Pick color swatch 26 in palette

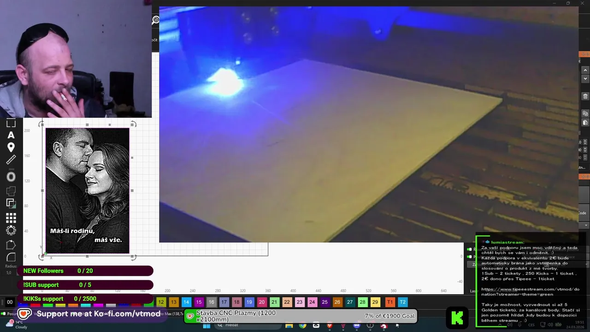point(337,302)
